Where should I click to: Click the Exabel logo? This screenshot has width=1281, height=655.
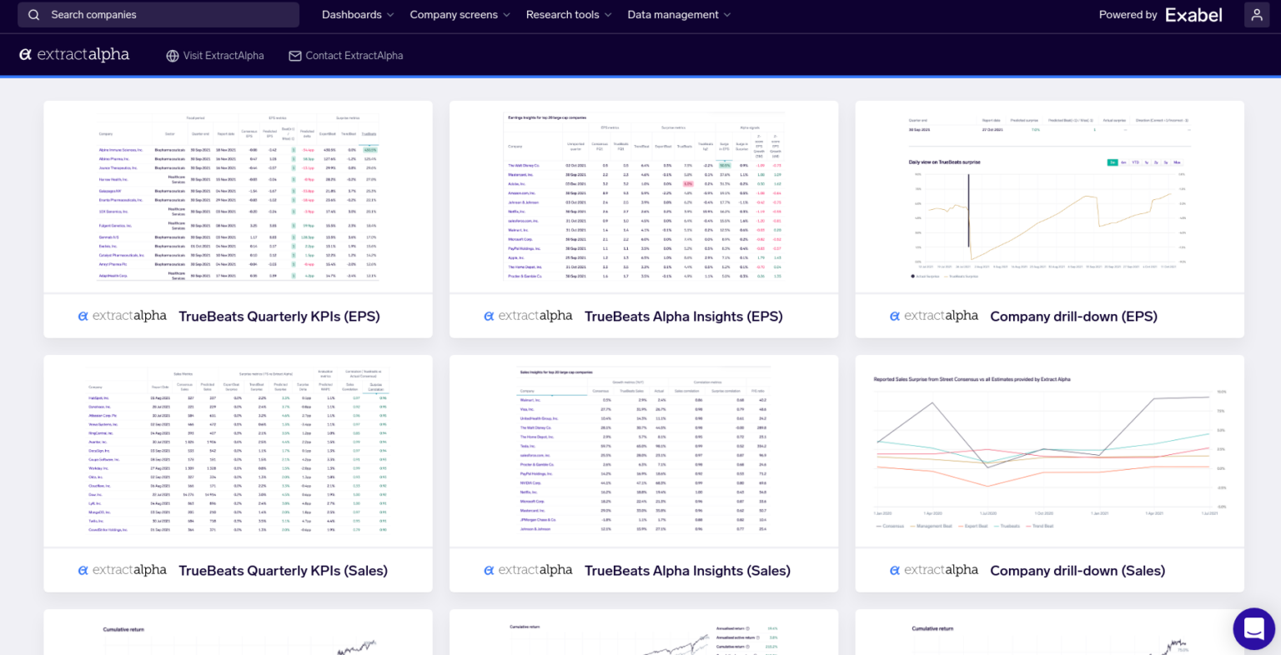tap(1194, 14)
